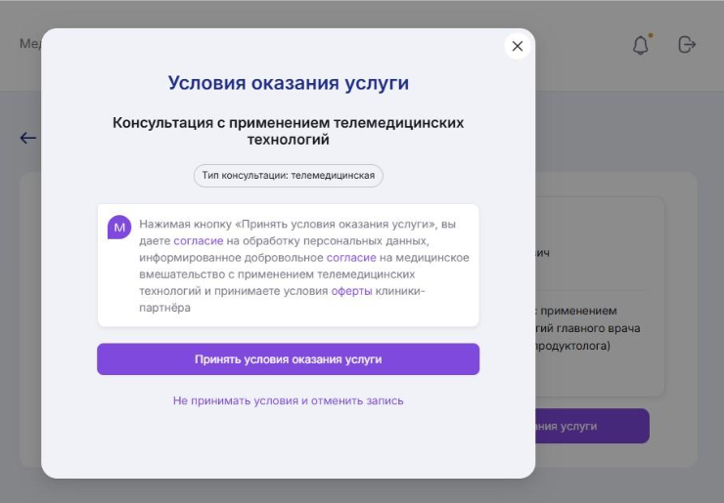Click the logout icon in the header
Viewport: 724px width, 503px height.
pos(687,45)
